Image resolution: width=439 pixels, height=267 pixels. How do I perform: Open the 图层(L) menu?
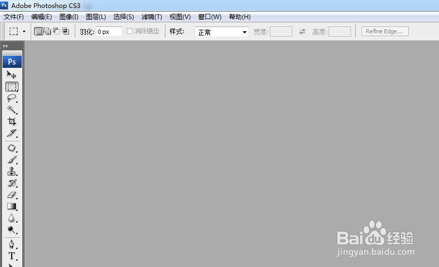96,17
